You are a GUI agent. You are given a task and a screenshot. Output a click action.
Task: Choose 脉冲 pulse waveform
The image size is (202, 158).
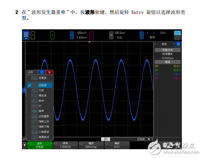(40, 101)
